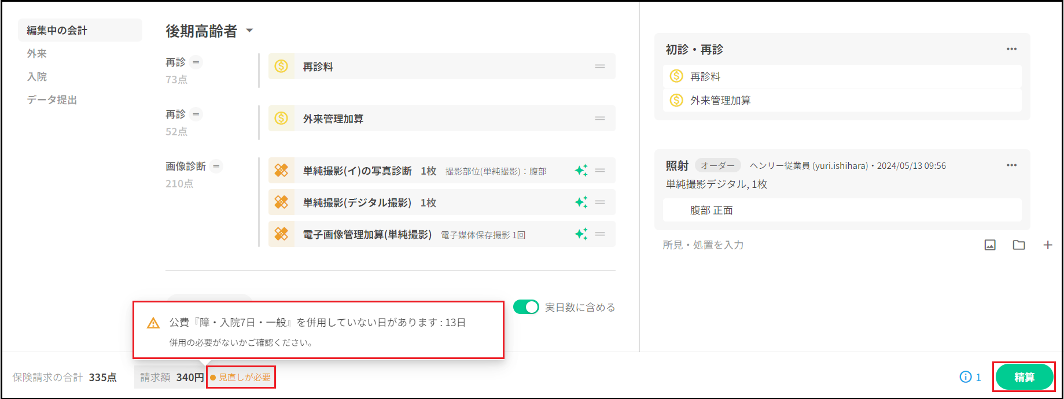Click the sparkle icon on 単純撮影(デジタル撮影) row
Image resolution: width=1064 pixels, height=399 pixels.
click(x=581, y=202)
